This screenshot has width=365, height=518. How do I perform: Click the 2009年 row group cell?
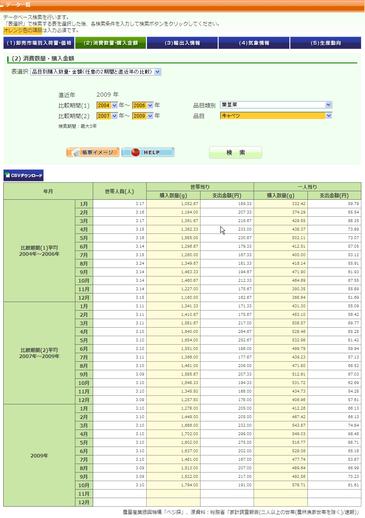click(39, 455)
